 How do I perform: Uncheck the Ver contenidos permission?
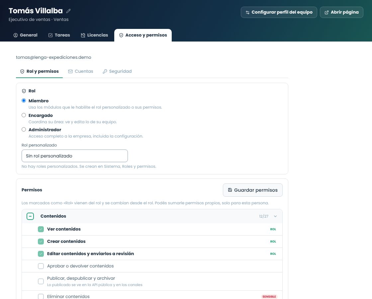point(41,229)
